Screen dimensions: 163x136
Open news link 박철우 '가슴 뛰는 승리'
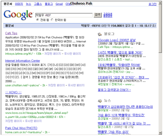point(113,132)
